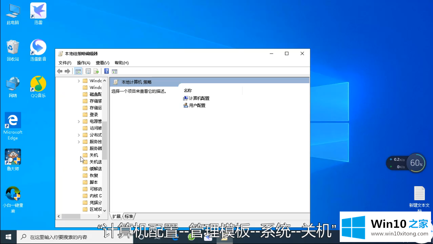
Task: Select the 小白一键重装 desktop icon
Action: [x=13, y=200]
